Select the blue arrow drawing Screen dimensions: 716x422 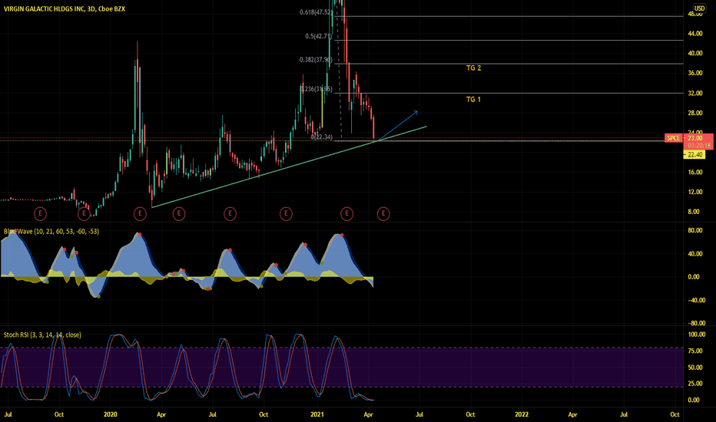[x=397, y=126]
